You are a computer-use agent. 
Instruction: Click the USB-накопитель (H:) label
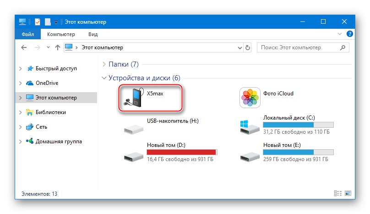point(173,121)
